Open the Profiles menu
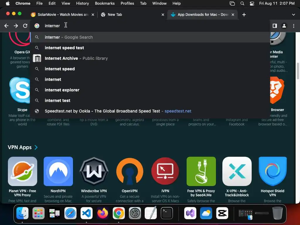 pos(127,4)
